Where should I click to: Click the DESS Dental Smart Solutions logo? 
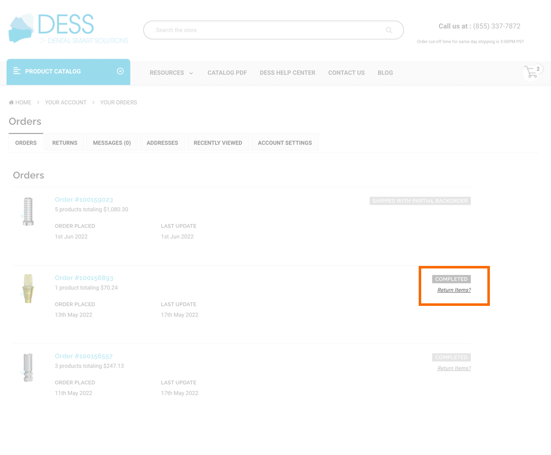pos(68,29)
